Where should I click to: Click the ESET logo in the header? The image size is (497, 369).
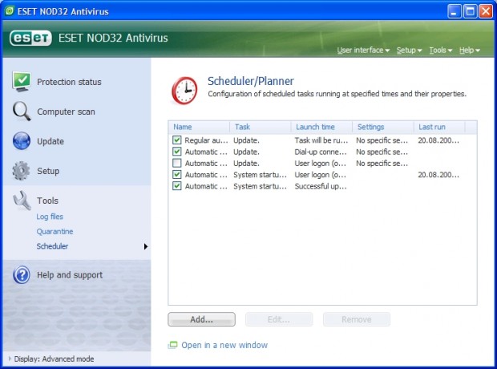point(30,38)
